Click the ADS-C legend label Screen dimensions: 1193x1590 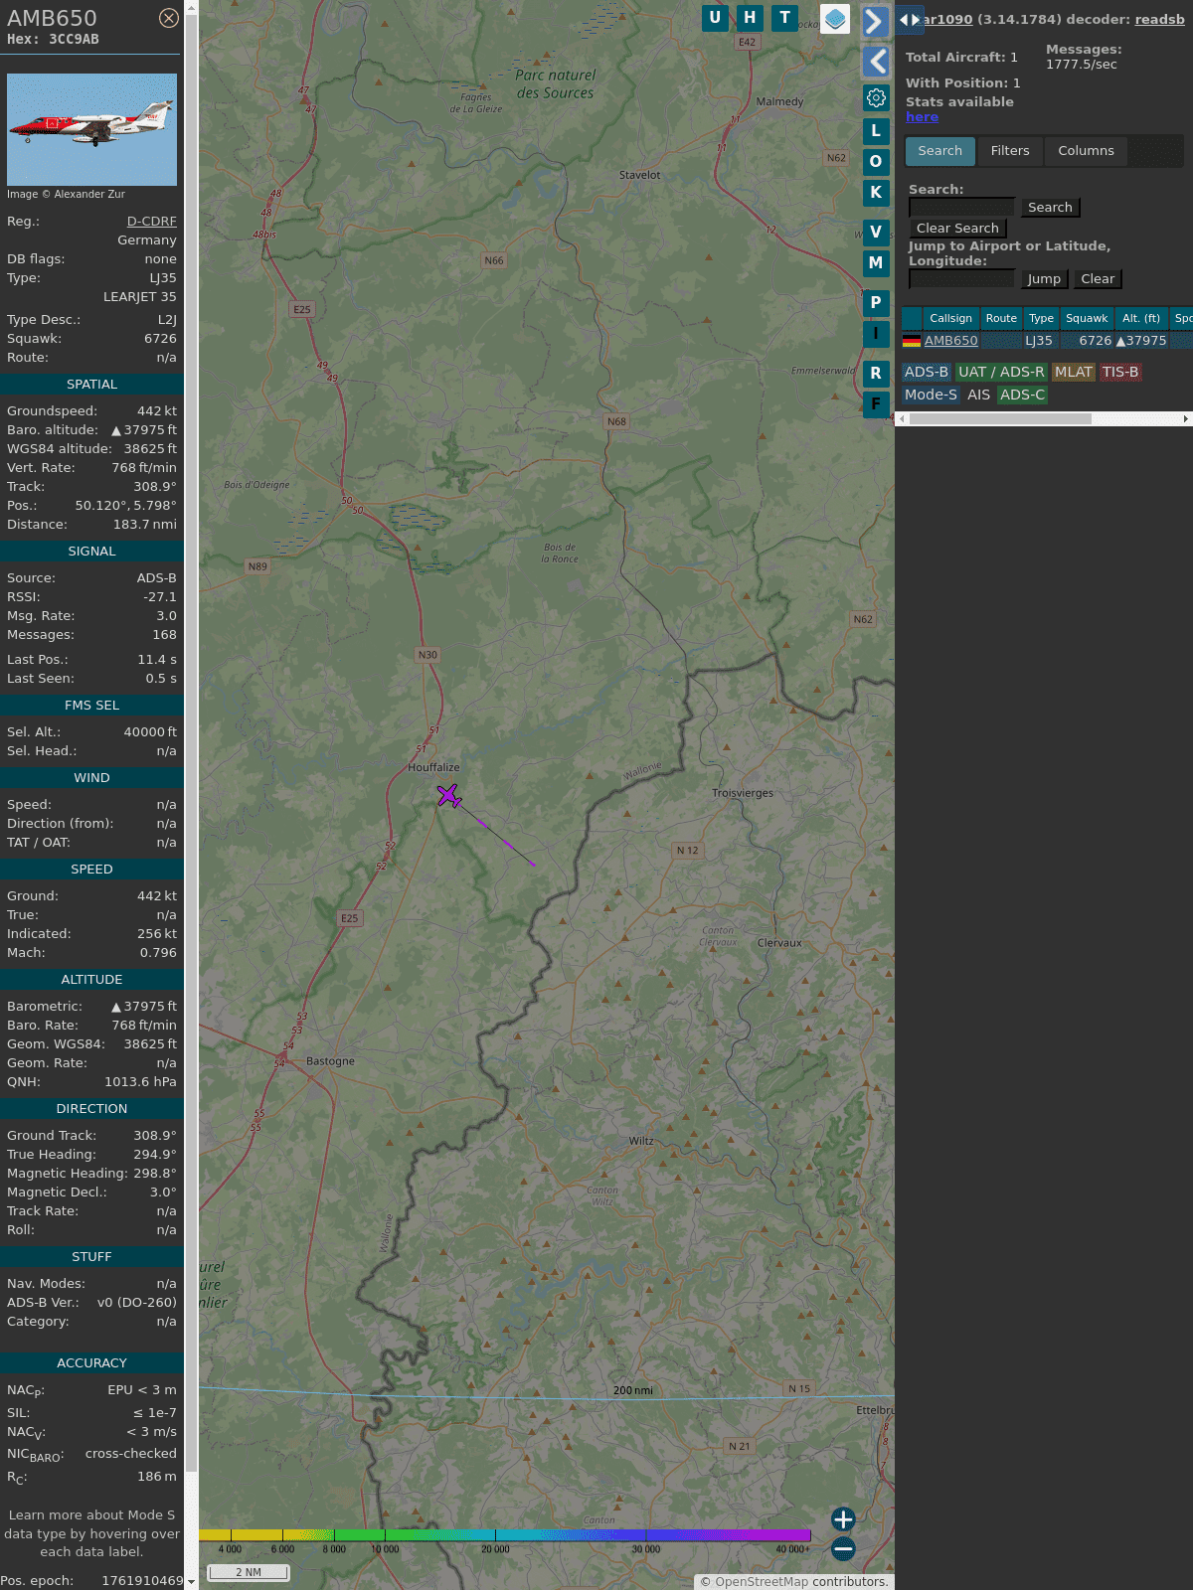[x=1022, y=395]
